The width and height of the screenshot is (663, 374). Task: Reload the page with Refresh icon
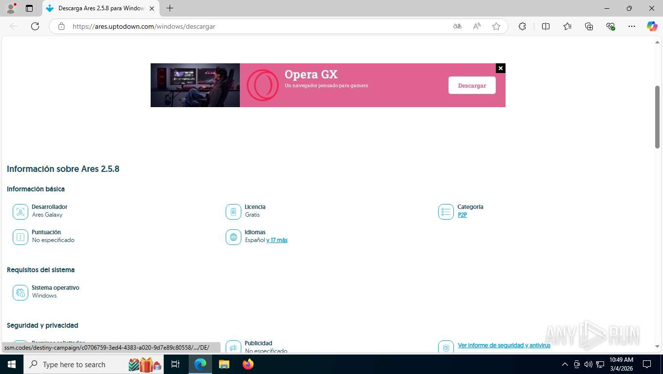(35, 26)
